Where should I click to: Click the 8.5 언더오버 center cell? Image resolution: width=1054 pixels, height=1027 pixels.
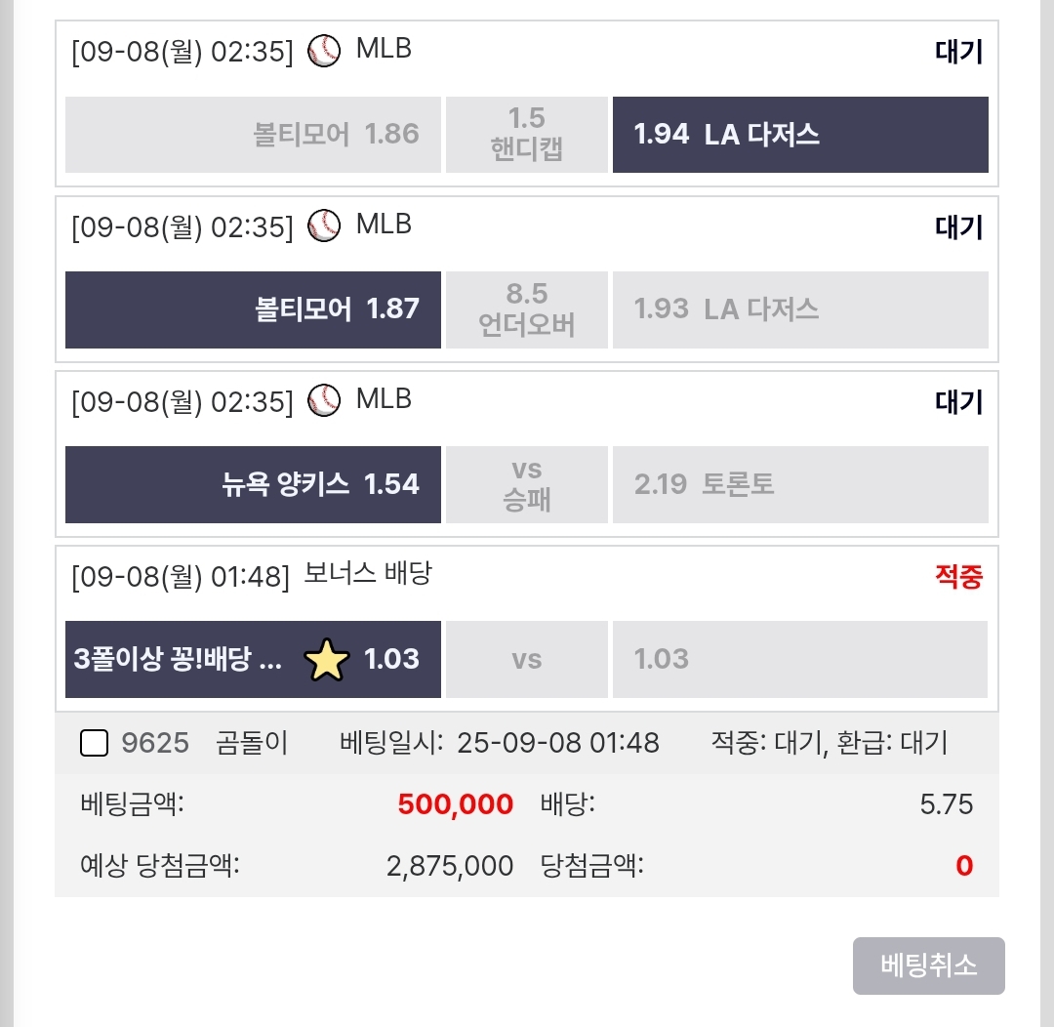[527, 309]
